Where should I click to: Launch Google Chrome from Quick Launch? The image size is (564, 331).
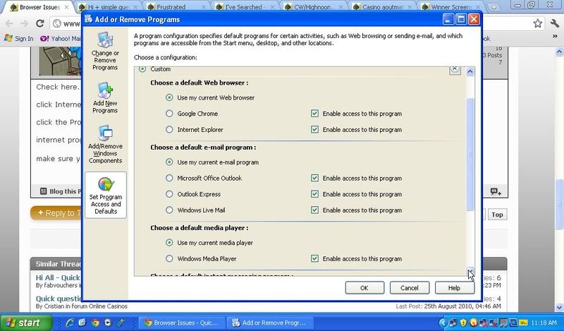(x=95, y=323)
